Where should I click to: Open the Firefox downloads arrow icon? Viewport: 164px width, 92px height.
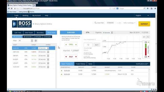pyautogui.click(x=148, y=8)
